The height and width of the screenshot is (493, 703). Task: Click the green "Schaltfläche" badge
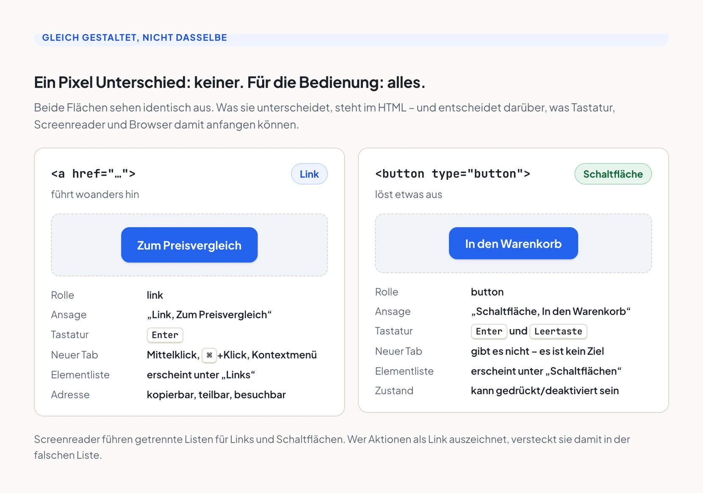pyautogui.click(x=613, y=174)
